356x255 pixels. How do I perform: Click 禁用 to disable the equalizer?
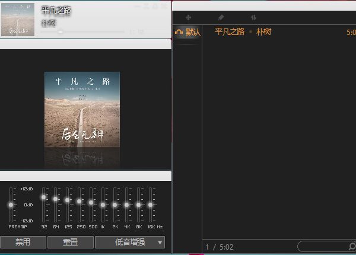click(23, 242)
